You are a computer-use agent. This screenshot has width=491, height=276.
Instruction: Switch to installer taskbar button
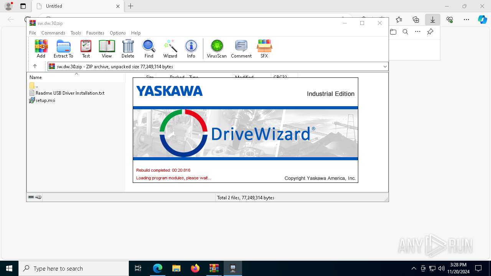(x=233, y=268)
